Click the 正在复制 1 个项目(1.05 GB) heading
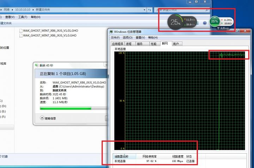 (x=63, y=74)
